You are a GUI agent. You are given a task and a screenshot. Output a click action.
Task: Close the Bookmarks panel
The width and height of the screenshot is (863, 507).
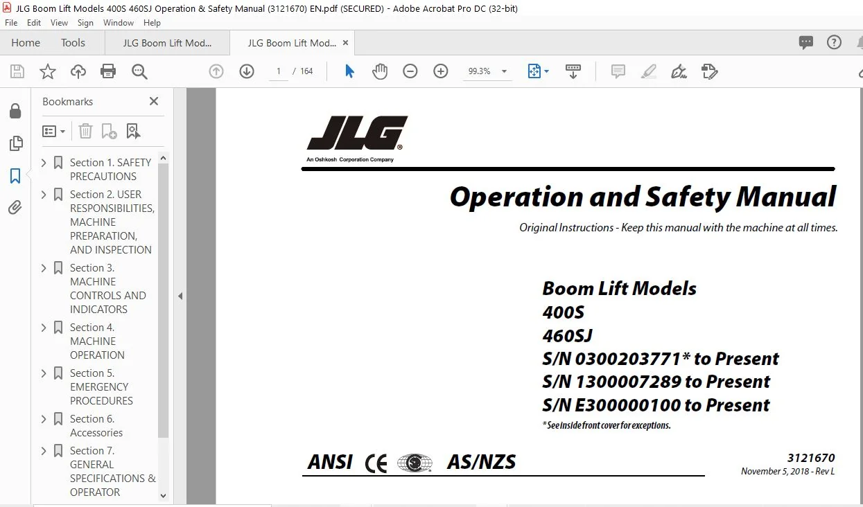pos(154,101)
